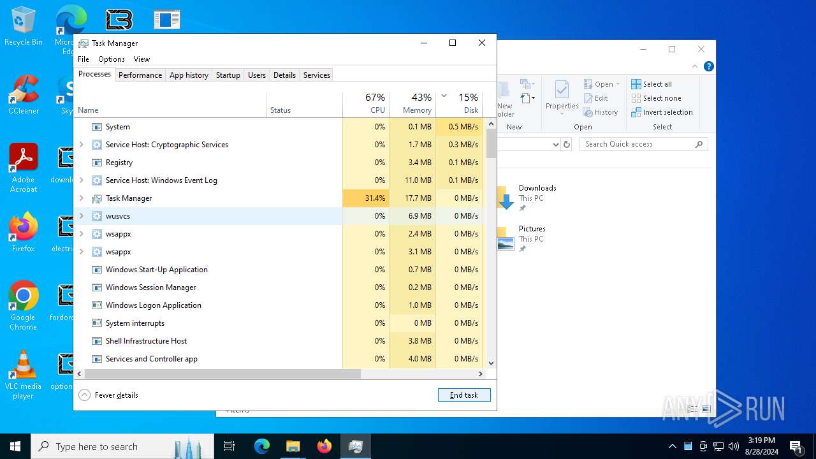This screenshot has height=459, width=816.
Task: Click Services and Controller app icon
Action: tap(97, 359)
